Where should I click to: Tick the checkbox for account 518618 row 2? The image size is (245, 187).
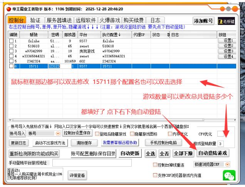[x=11, y=46]
